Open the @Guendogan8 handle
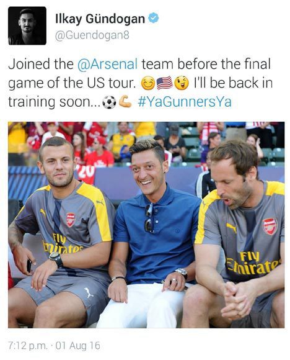 [92, 35]
